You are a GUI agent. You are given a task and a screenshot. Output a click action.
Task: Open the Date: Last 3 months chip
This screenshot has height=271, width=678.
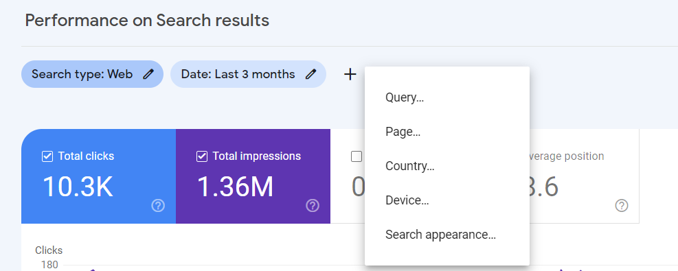point(248,74)
